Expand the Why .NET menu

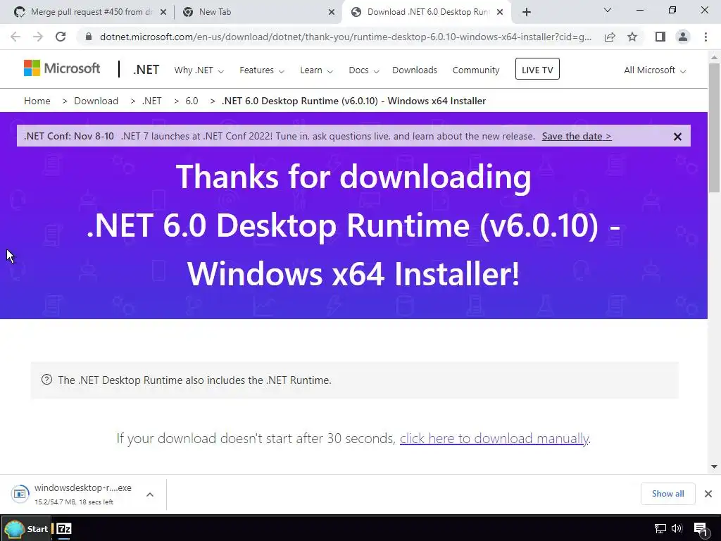[x=199, y=70]
